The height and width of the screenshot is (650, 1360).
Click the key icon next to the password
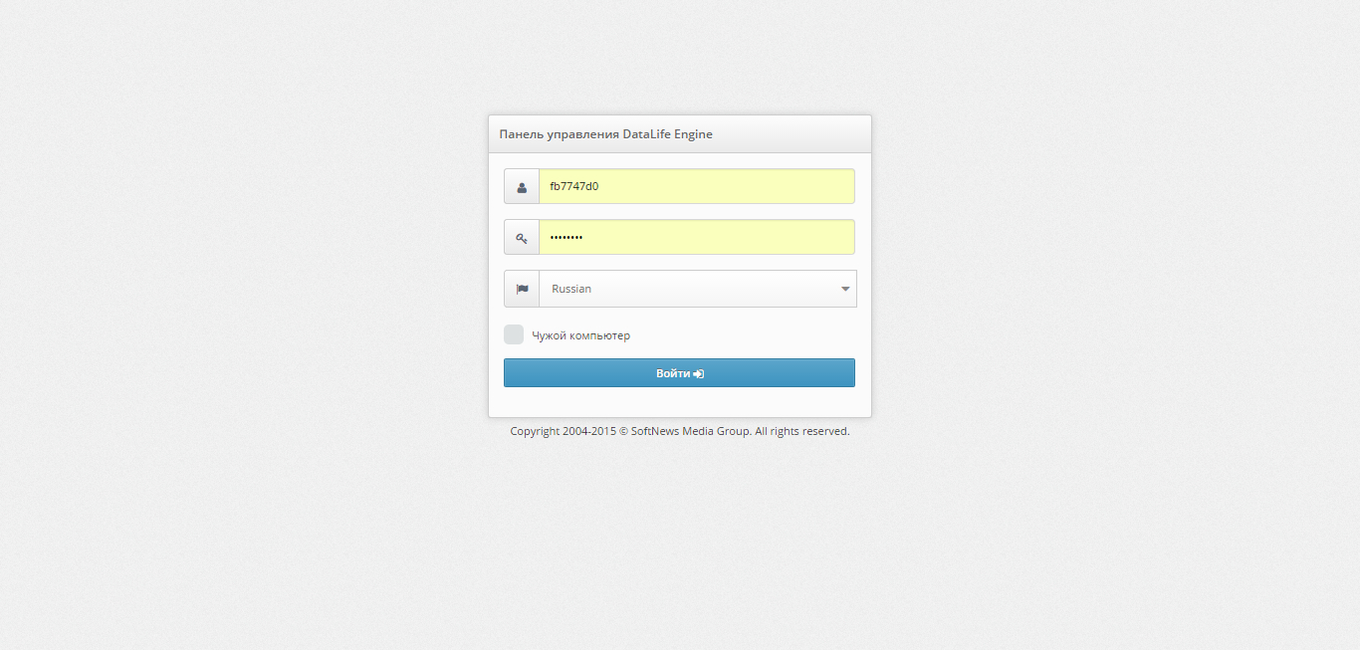pyautogui.click(x=522, y=238)
